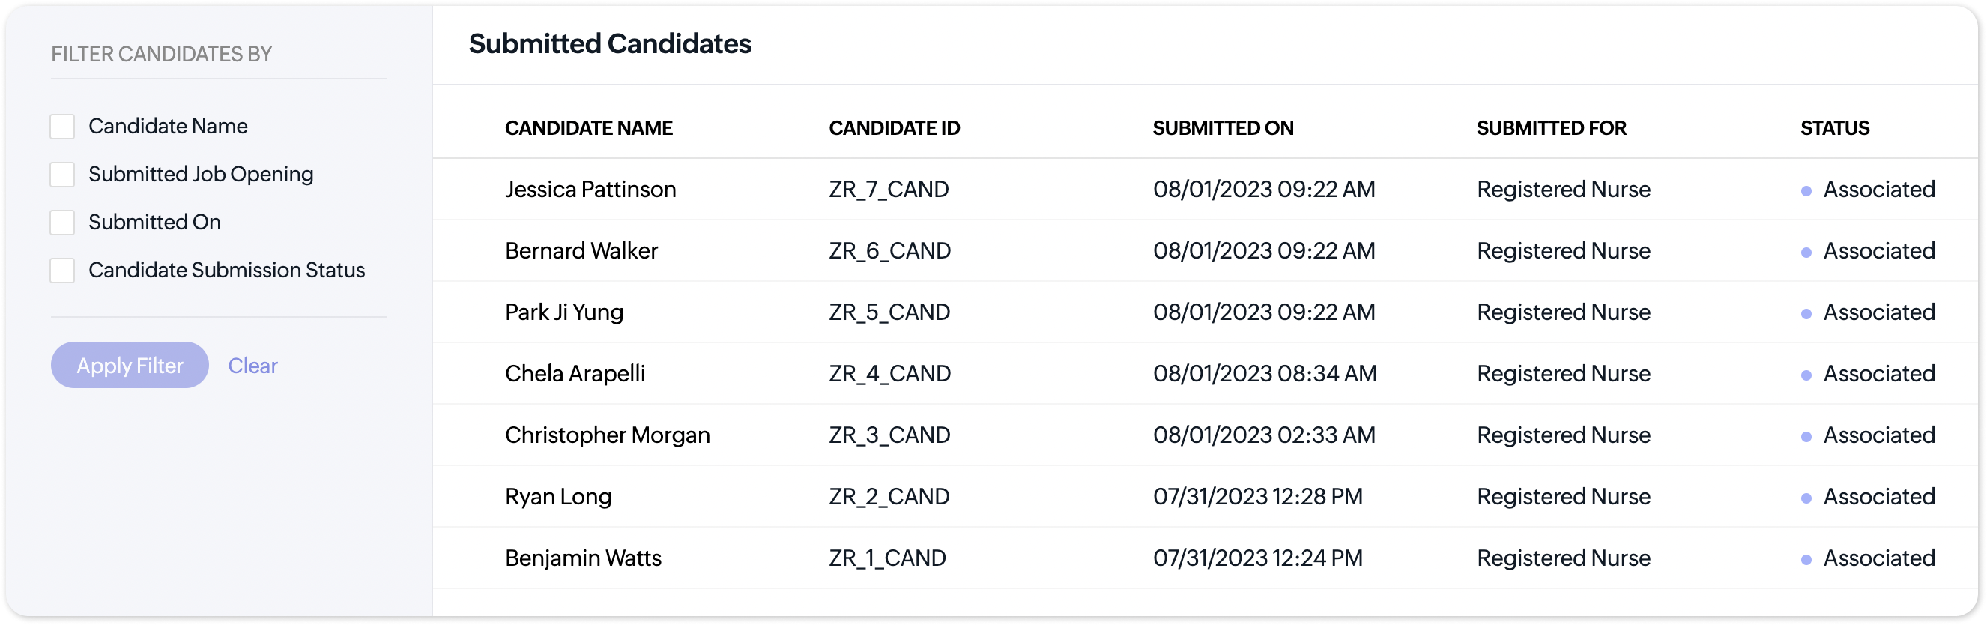Check the Submitted Job Opening filter

(x=62, y=175)
